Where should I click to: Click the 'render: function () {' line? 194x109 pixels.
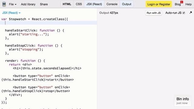pos(25,61)
